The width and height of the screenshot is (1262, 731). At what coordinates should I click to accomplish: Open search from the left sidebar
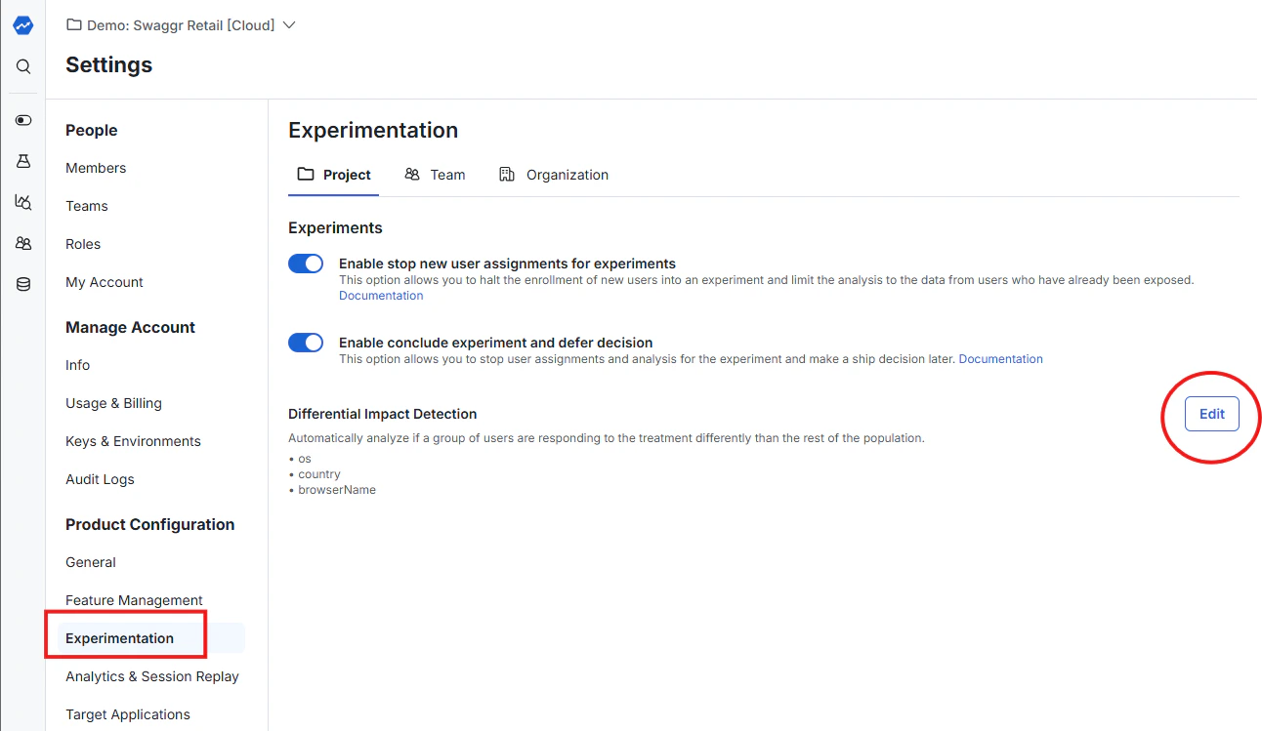pyautogui.click(x=22, y=66)
